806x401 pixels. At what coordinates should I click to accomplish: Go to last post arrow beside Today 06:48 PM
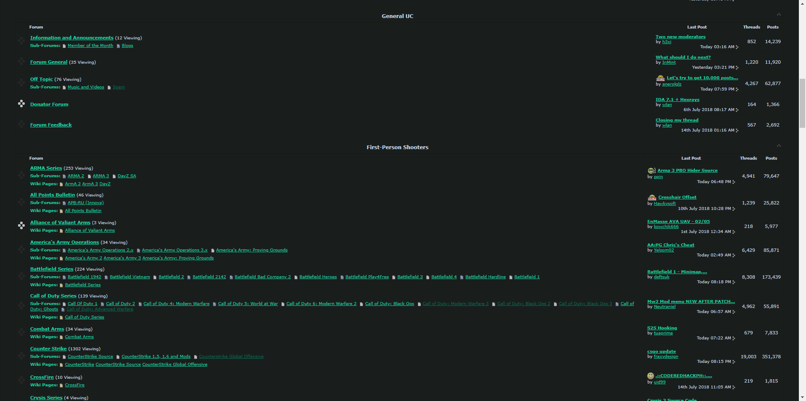point(734,182)
